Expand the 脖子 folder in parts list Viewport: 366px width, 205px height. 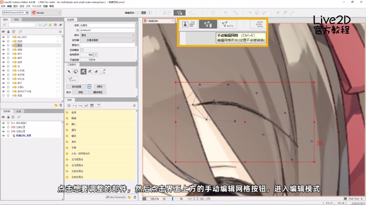(x=13, y=83)
